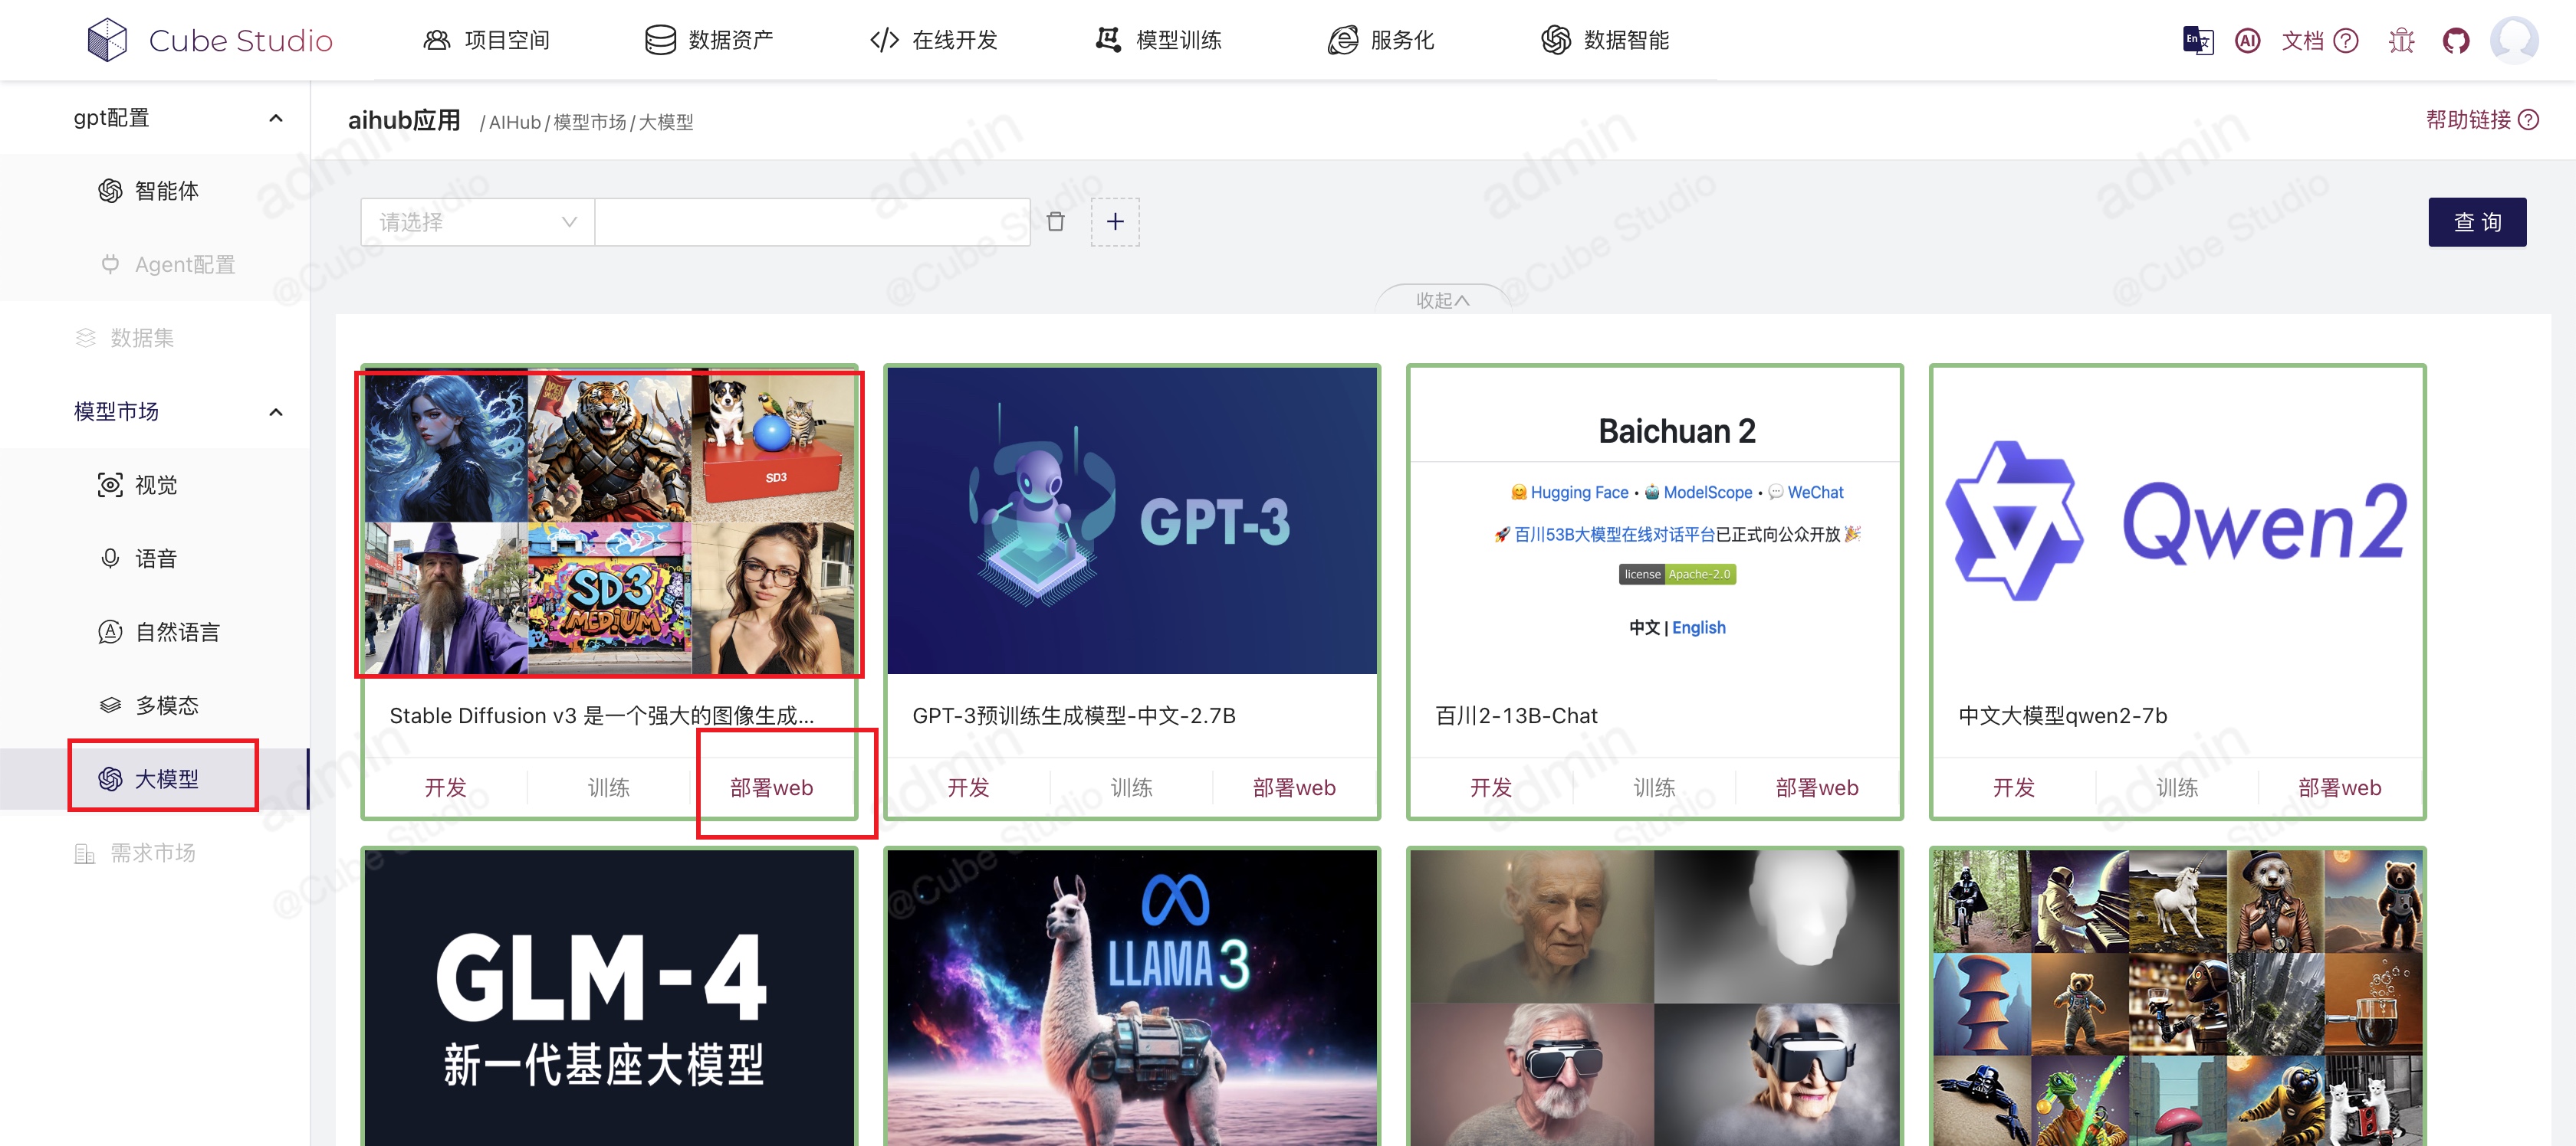Open the Qwen2 model thumbnail
This screenshot has height=1146, width=2576.
[x=2176, y=521]
